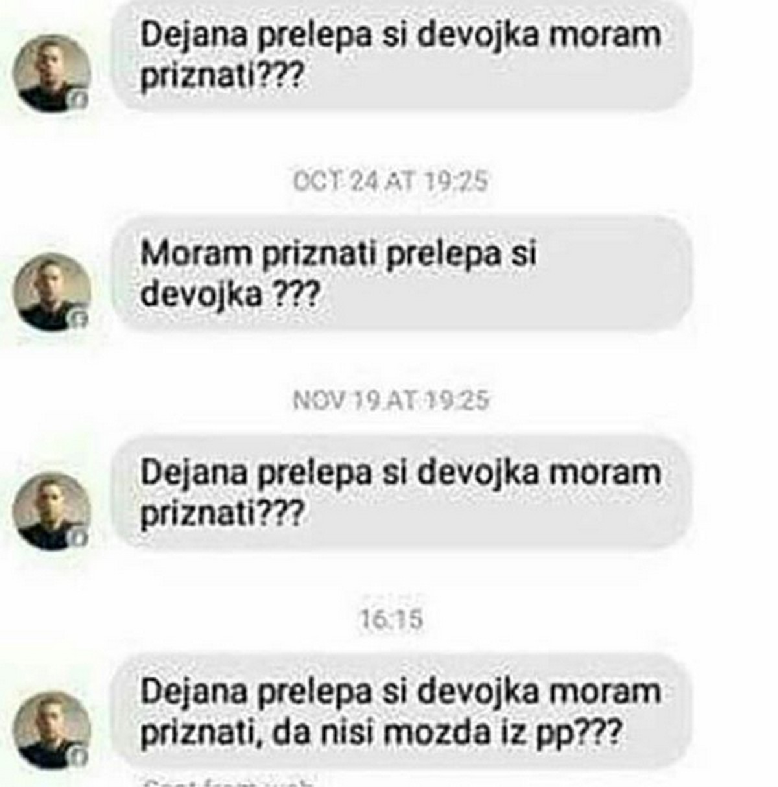778x787 pixels.
Task: Select the message bubble above OCT 24 timestamp
Action: [x=401, y=56]
